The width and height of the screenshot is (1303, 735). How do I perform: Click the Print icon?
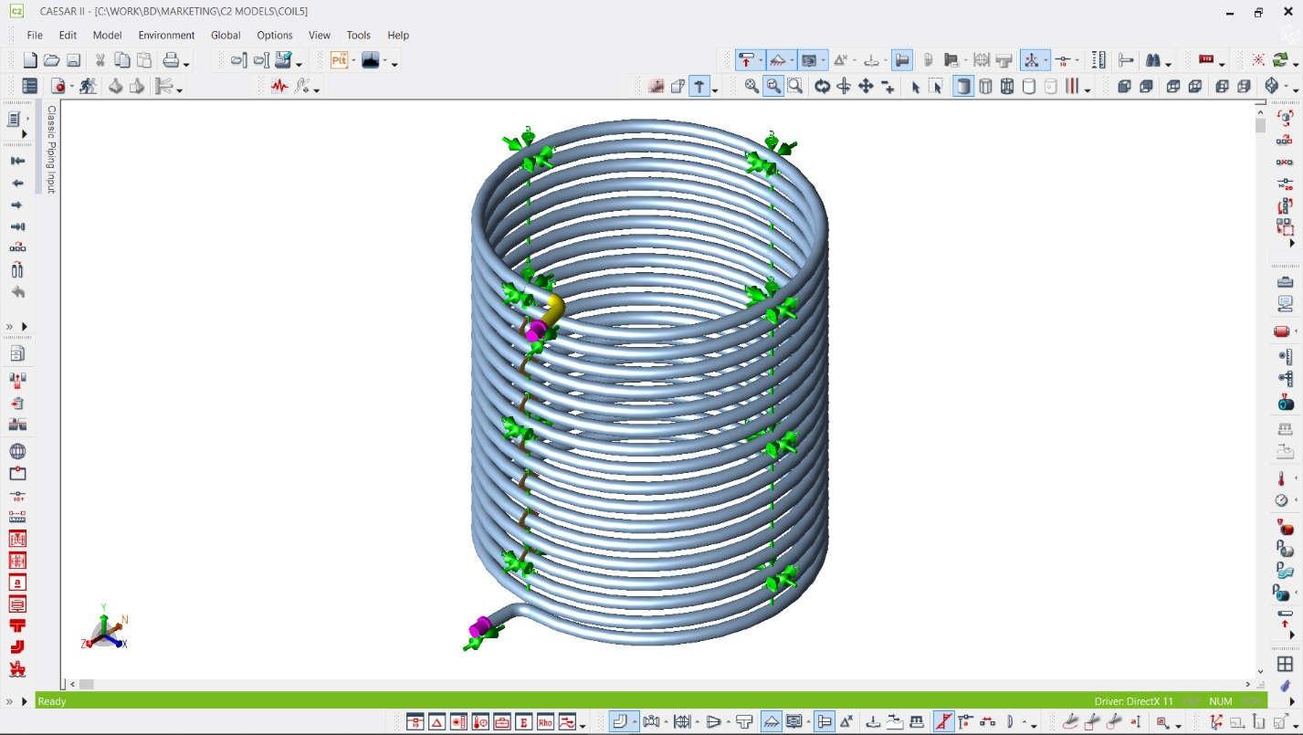point(171,60)
